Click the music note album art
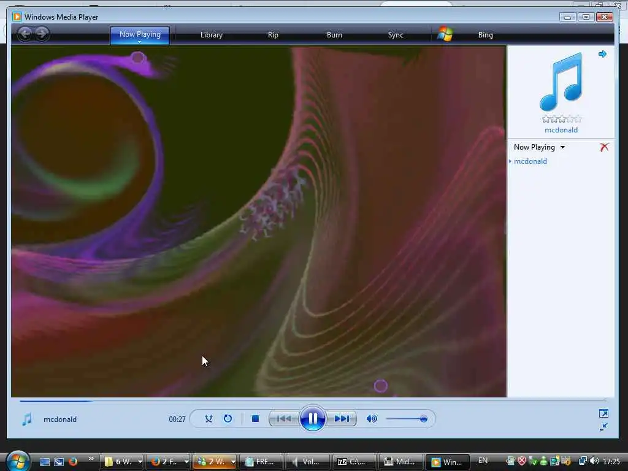 [x=561, y=82]
